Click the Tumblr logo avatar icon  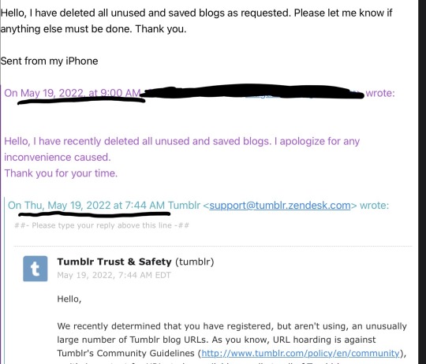(x=35, y=269)
